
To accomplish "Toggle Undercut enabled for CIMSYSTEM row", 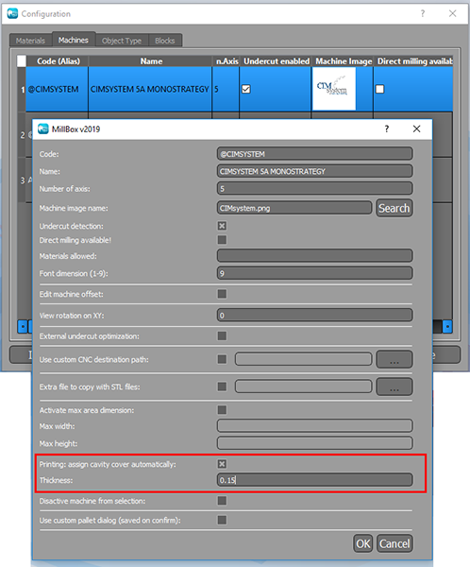I will point(246,89).
